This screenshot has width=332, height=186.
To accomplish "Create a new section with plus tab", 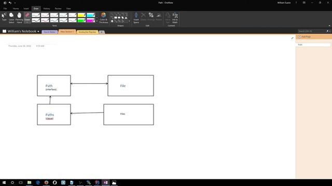I will click(x=102, y=32).
